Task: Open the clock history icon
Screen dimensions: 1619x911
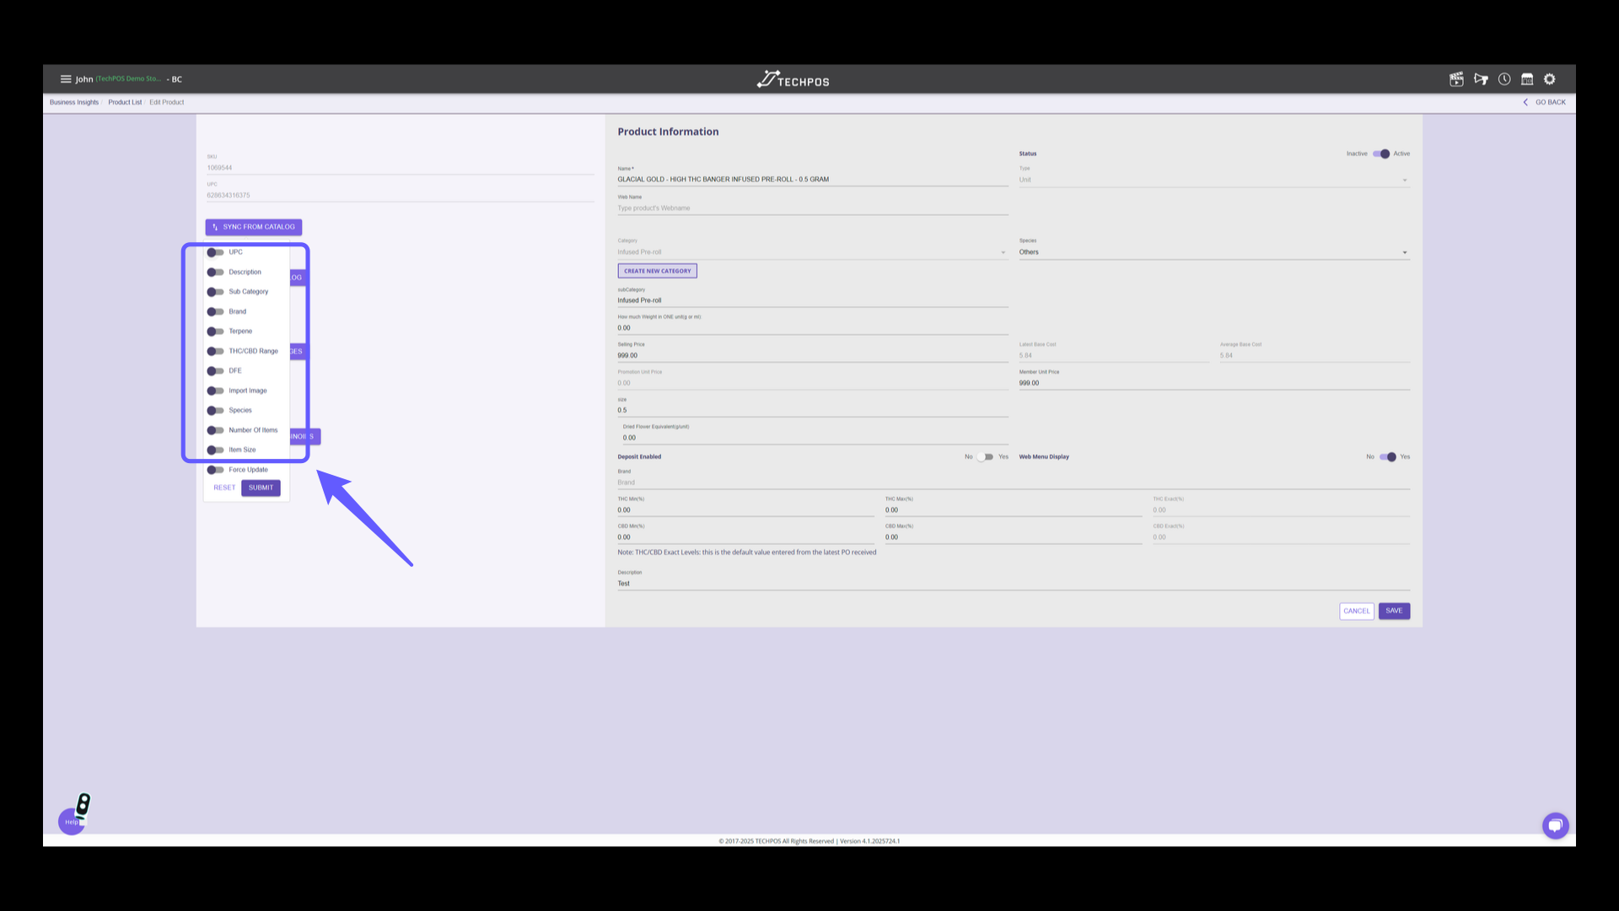Action: 1504,79
